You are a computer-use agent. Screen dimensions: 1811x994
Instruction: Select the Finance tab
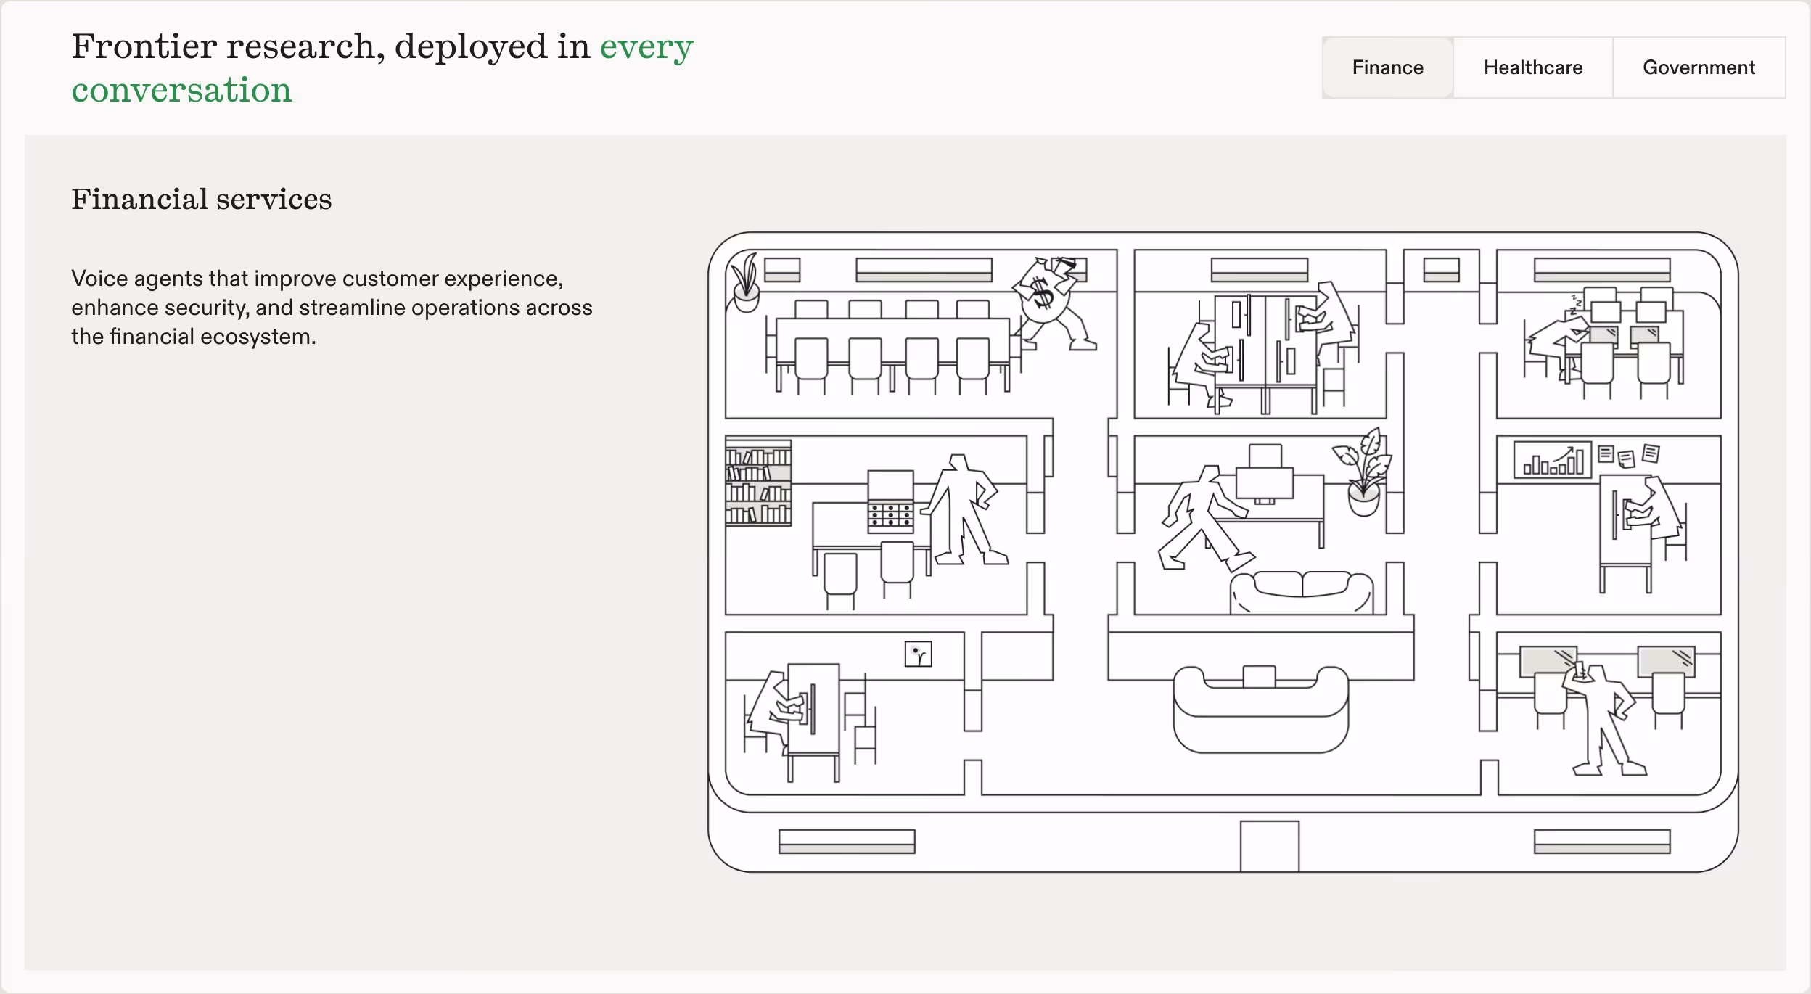1387,67
